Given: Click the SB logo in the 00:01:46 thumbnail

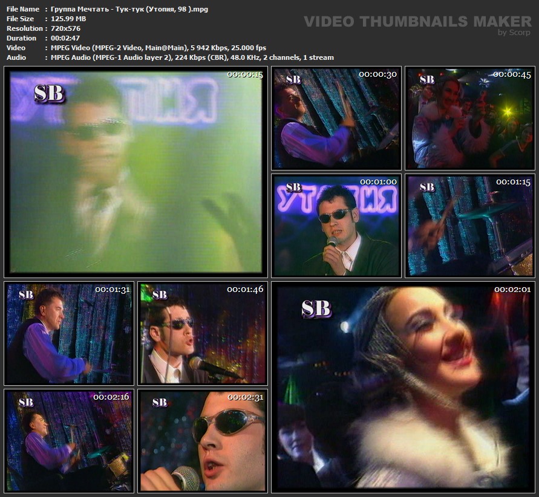Looking at the screenshot, I should tap(160, 295).
